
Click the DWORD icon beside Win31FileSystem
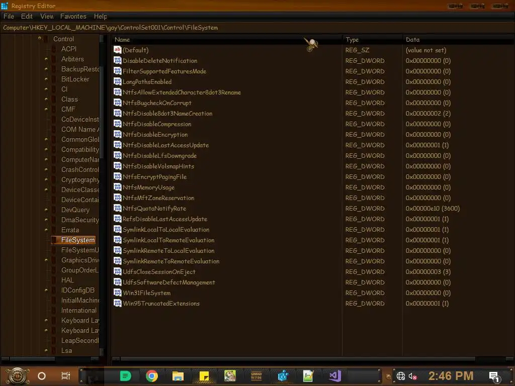point(118,293)
